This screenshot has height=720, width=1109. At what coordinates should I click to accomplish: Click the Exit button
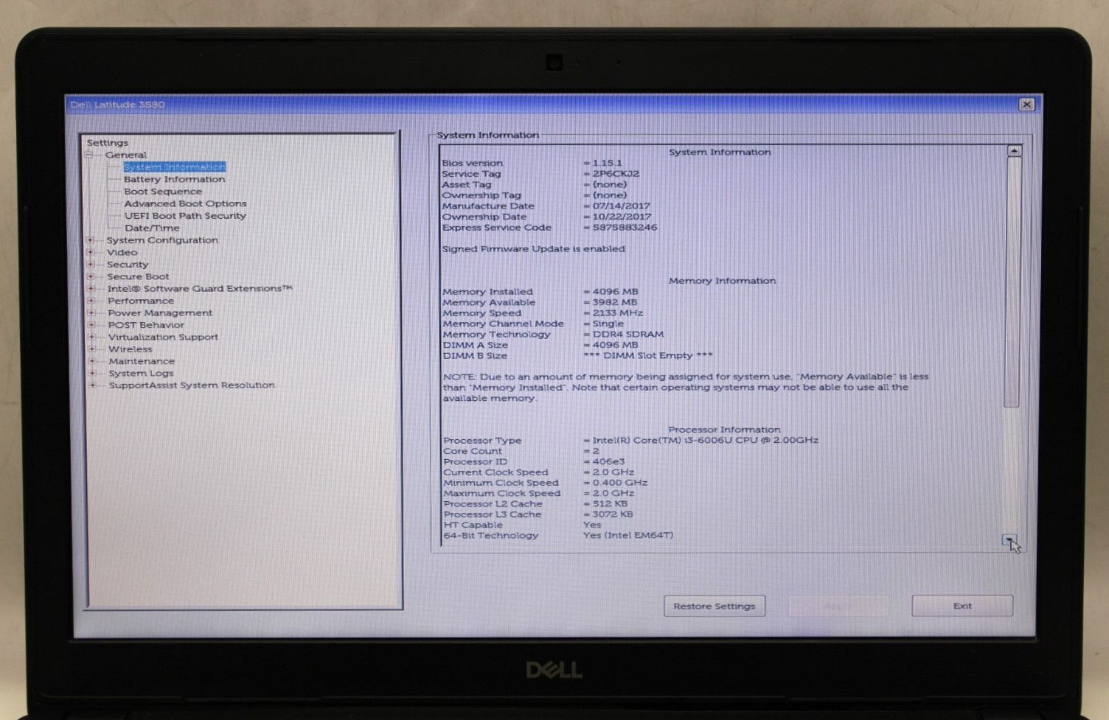pos(962,606)
